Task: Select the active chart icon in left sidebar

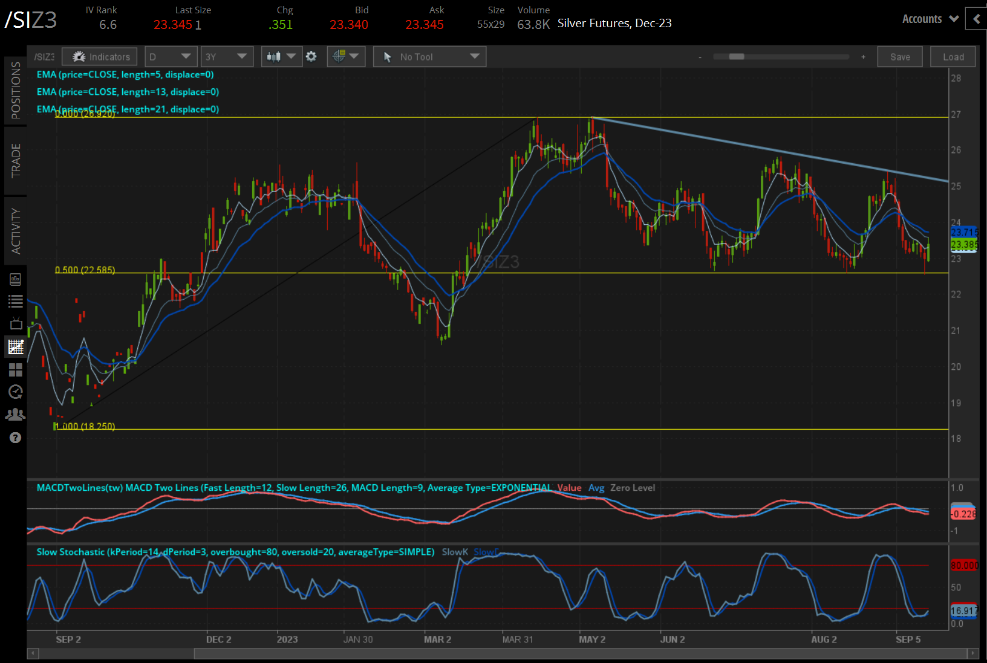Action: pos(16,346)
